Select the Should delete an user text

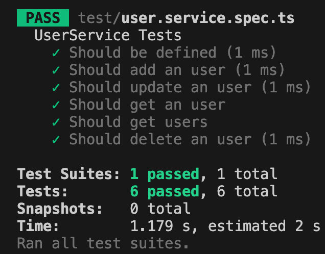pos(160,139)
